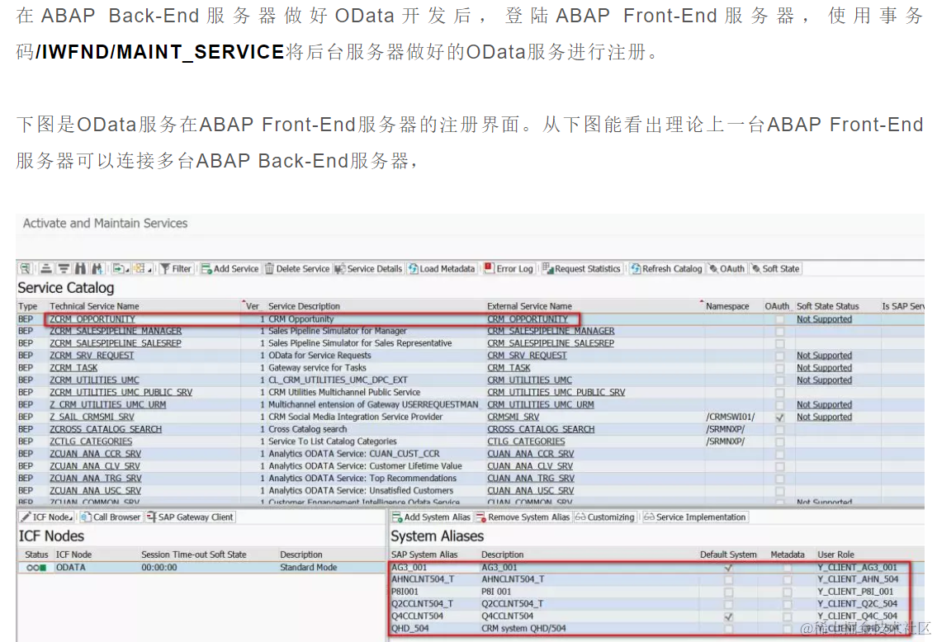The height and width of the screenshot is (642, 937).
Task: Click the Find binoculars icon
Action: [x=80, y=269]
